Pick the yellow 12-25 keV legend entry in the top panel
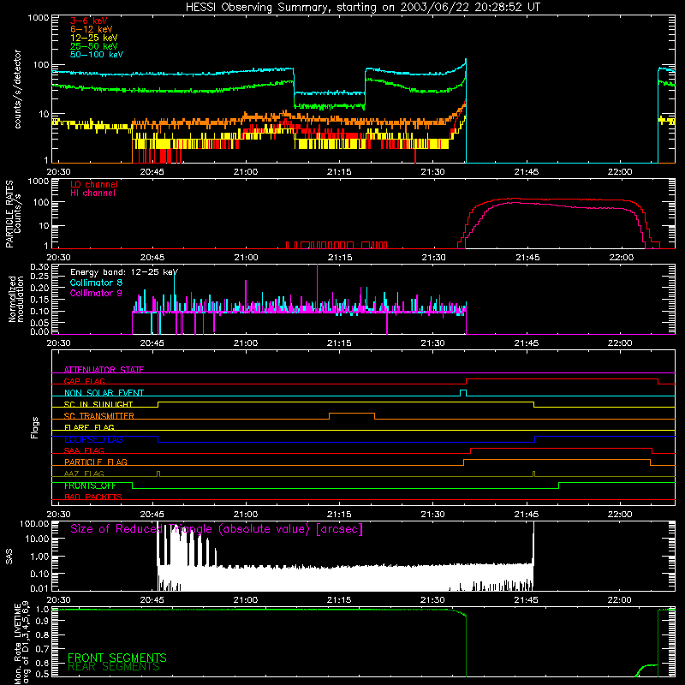 pyautogui.click(x=94, y=38)
